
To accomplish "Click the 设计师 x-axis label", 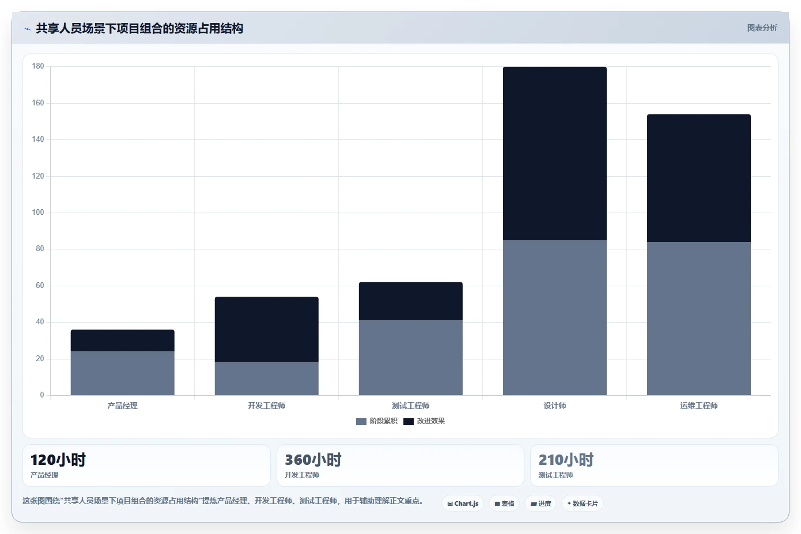I will [555, 406].
